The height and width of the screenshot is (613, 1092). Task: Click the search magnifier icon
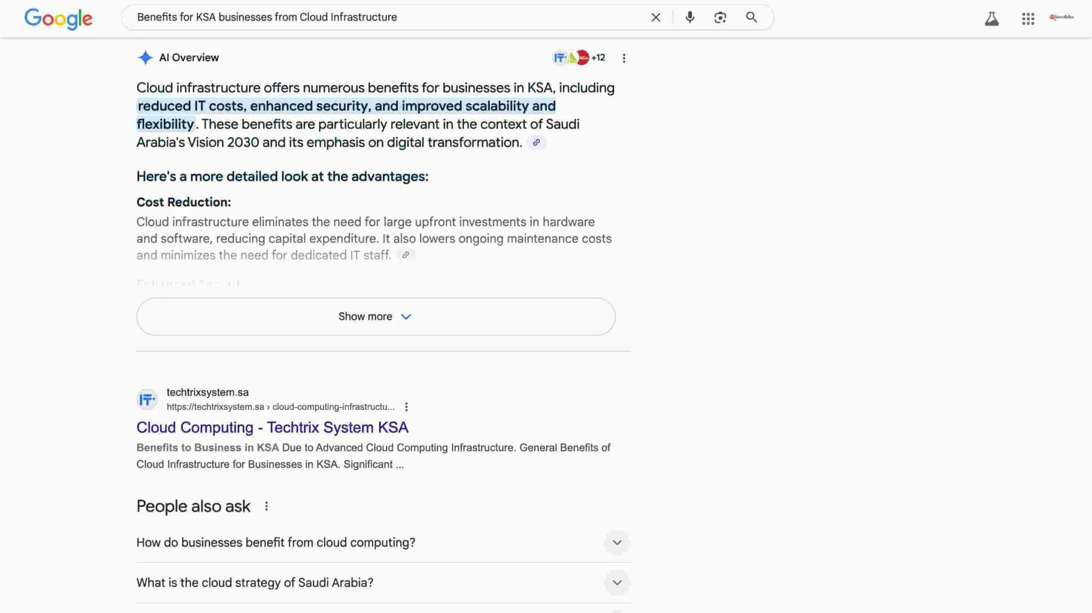click(x=751, y=17)
